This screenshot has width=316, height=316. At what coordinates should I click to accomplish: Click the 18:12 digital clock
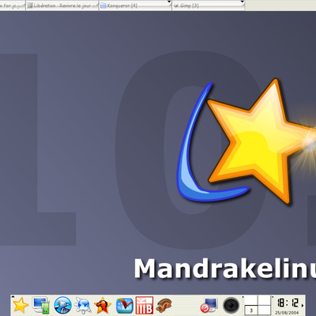(x=288, y=303)
